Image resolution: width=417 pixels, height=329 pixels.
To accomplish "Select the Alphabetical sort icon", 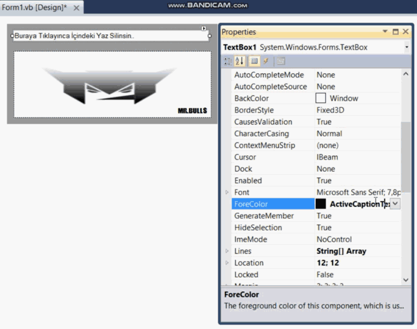I will click(240, 61).
